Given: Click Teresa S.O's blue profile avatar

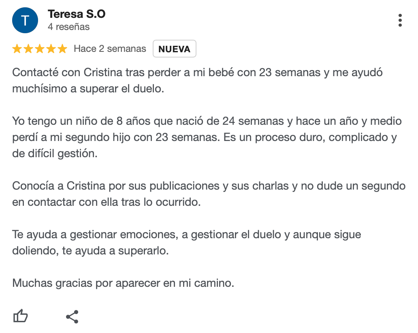Looking at the screenshot, I should pos(25,20).
